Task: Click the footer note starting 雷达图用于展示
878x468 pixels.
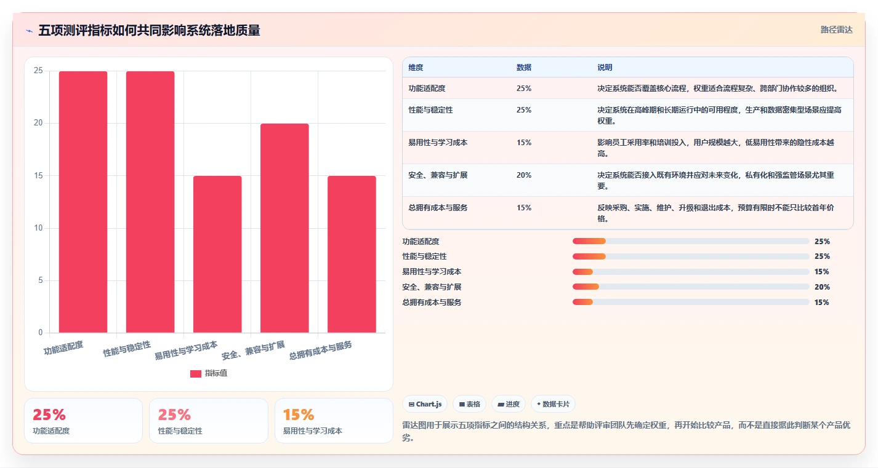Action: click(x=626, y=432)
